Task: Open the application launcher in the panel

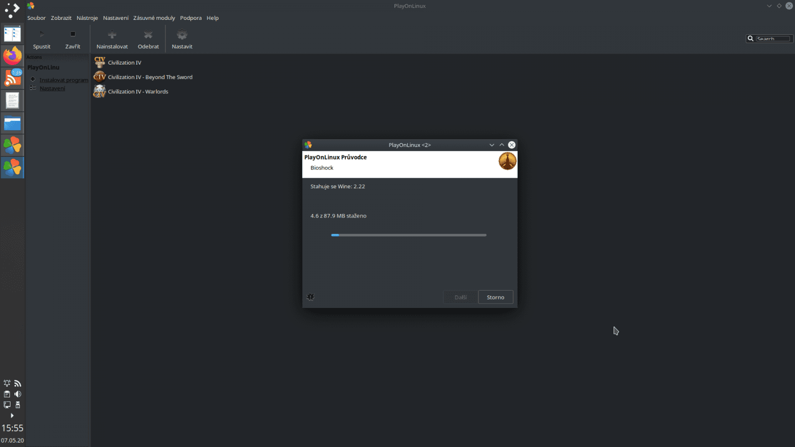Action: 12,10
